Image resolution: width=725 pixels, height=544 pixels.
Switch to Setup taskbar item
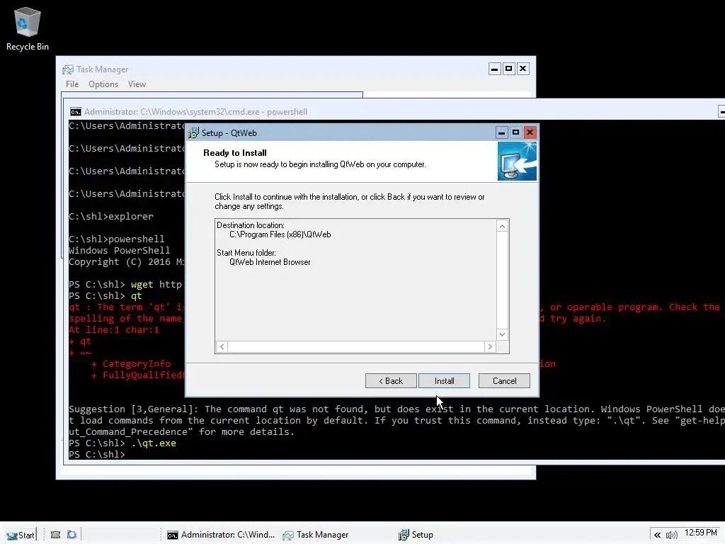(416, 535)
